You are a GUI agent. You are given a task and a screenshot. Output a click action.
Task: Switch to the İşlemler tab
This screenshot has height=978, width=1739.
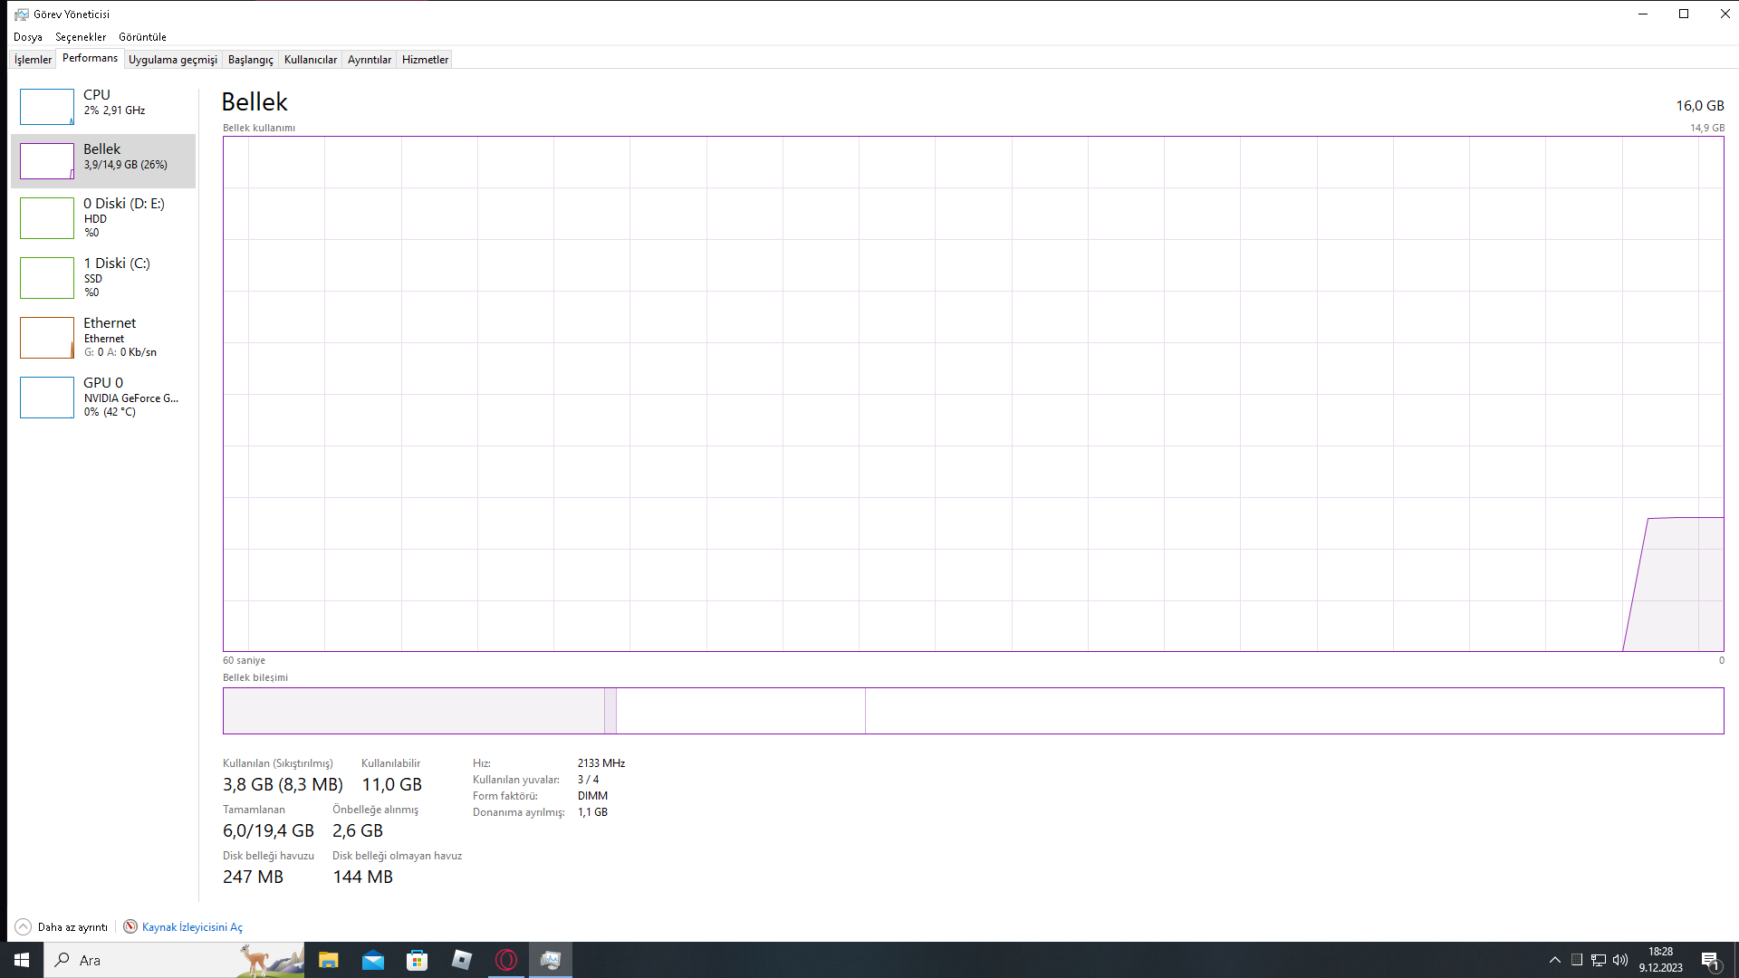(x=33, y=60)
